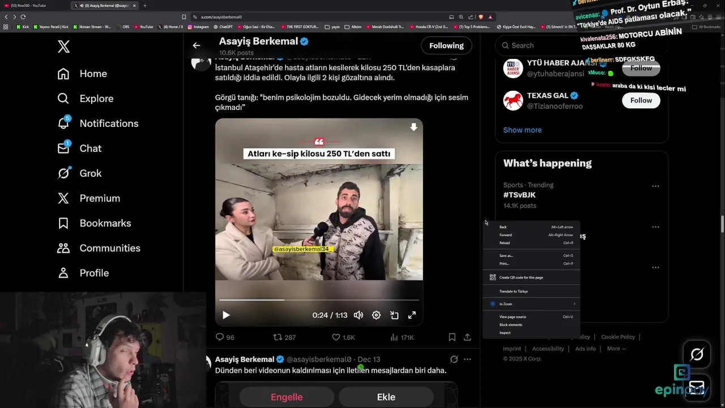Open more options for #TSvBJK trend

(655, 186)
